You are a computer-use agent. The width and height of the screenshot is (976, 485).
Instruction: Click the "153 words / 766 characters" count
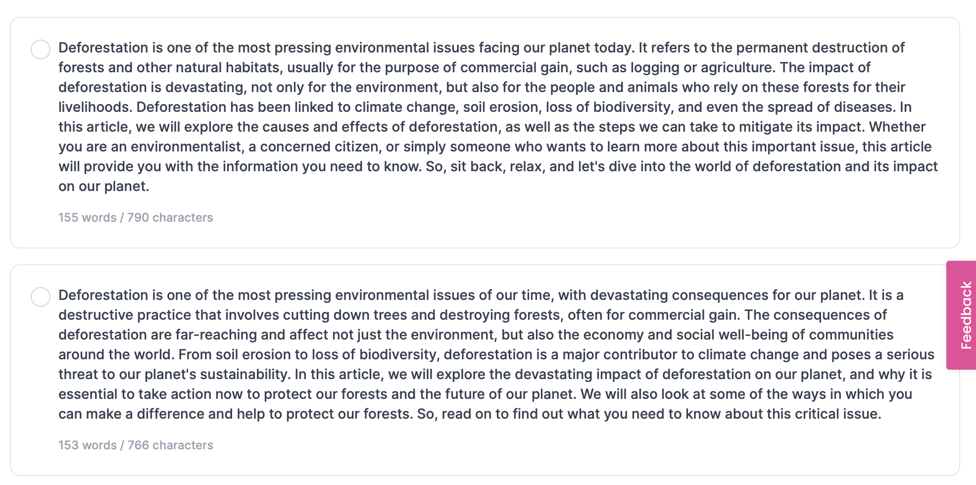click(x=136, y=445)
